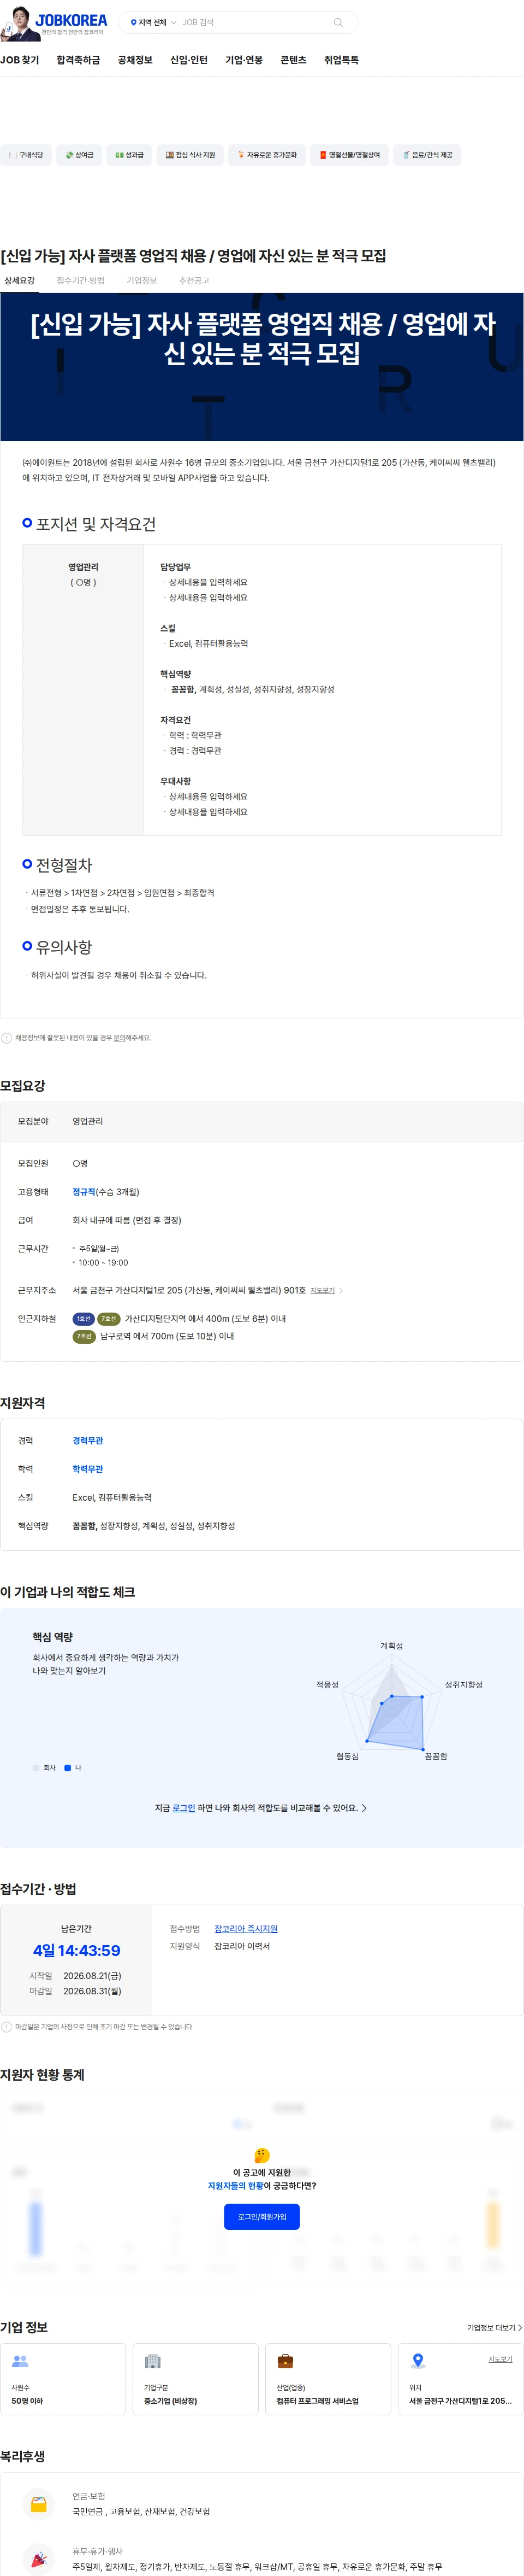Click the 2026.08.31(월) deadline date

(x=92, y=1991)
